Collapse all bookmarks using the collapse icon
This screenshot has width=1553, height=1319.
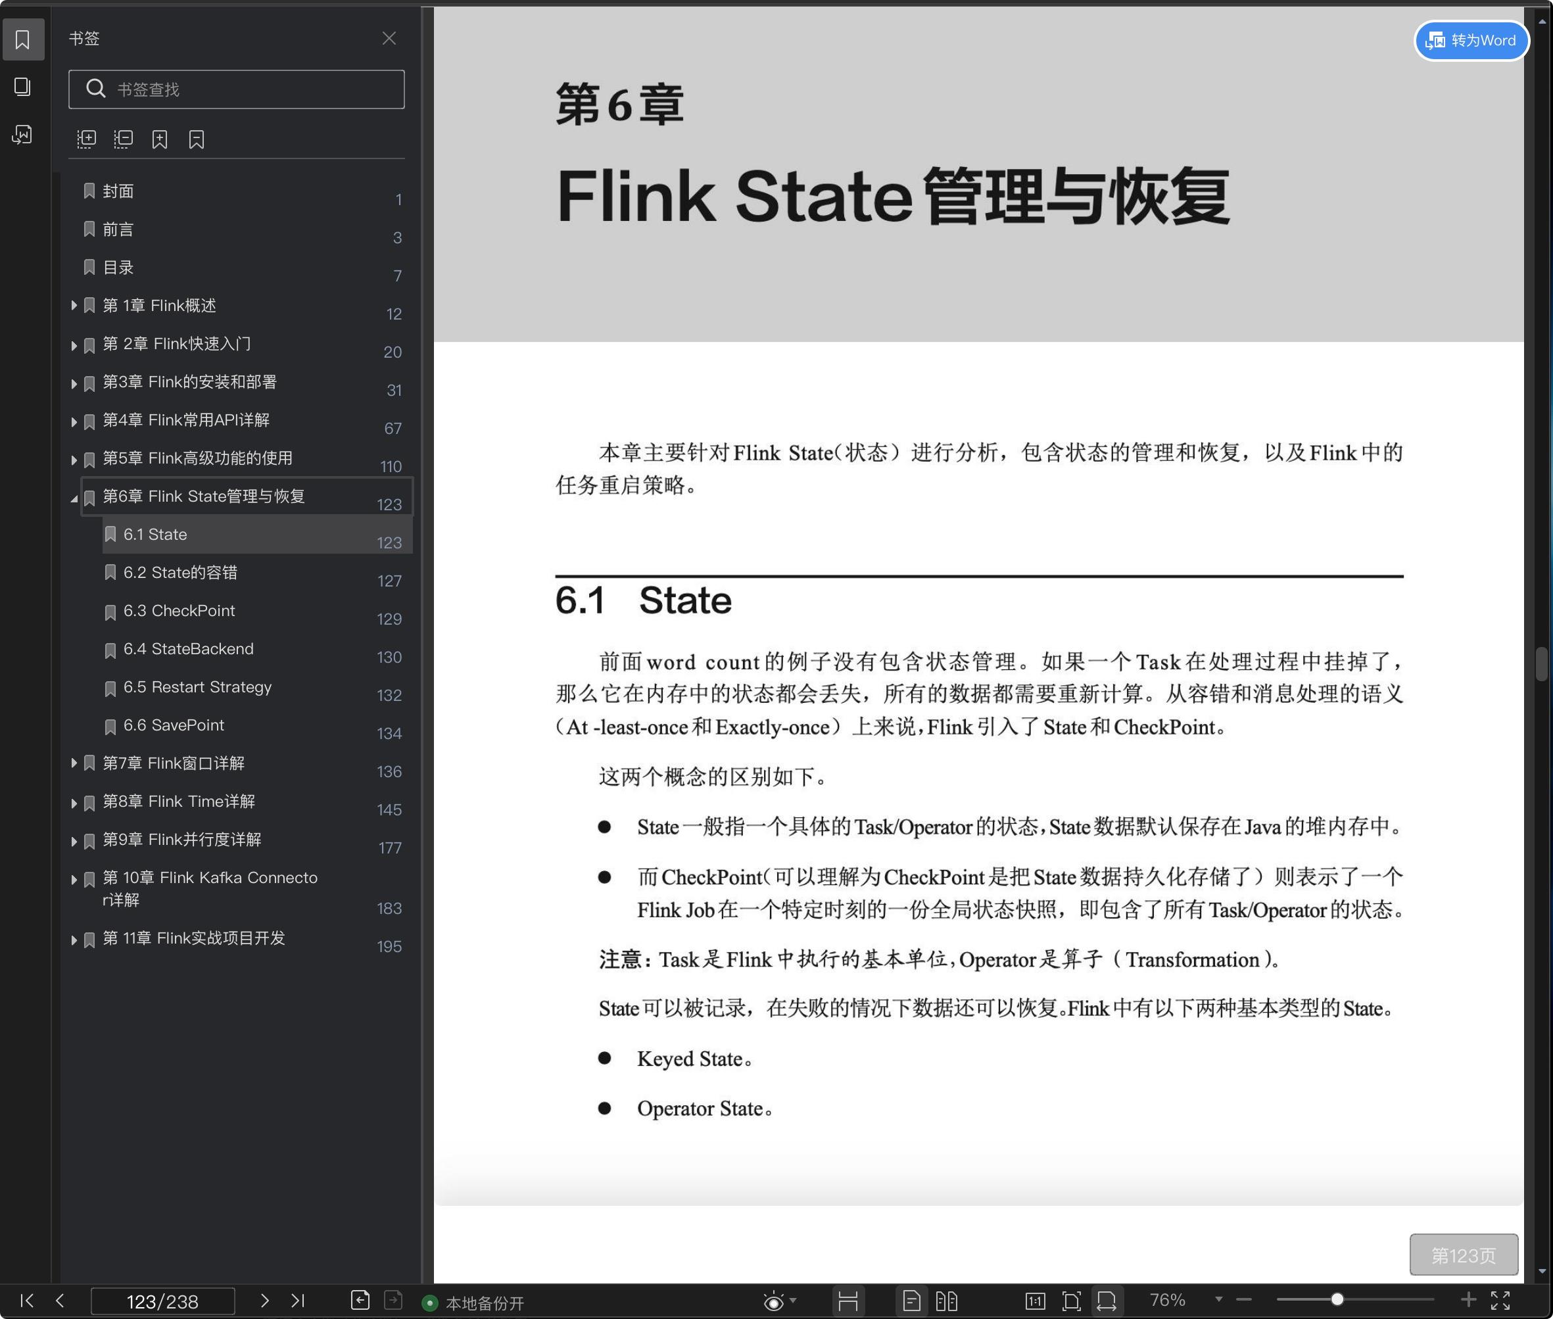(124, 139)
